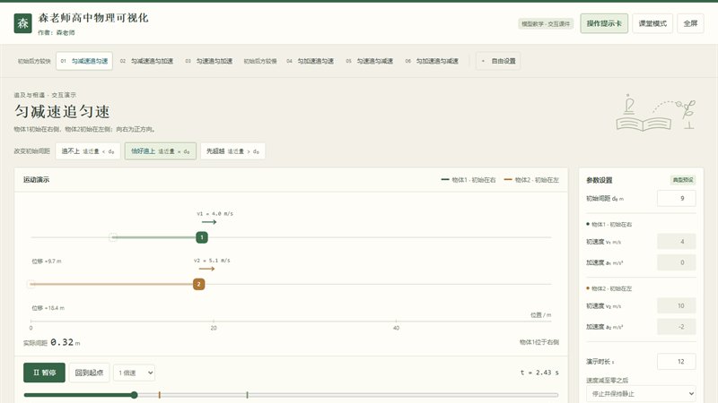The height and width of the screenshot is (403, 718).
Task: Click the 物体1·初始在右 legend entry
Action: click(468, 180)
